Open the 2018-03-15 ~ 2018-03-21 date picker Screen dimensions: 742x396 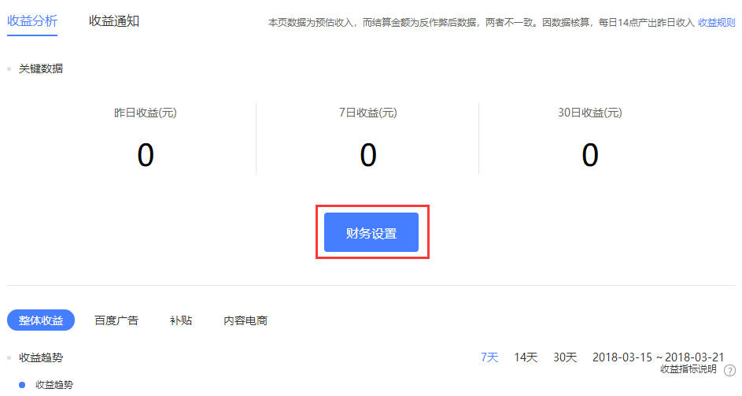point(658,357)
